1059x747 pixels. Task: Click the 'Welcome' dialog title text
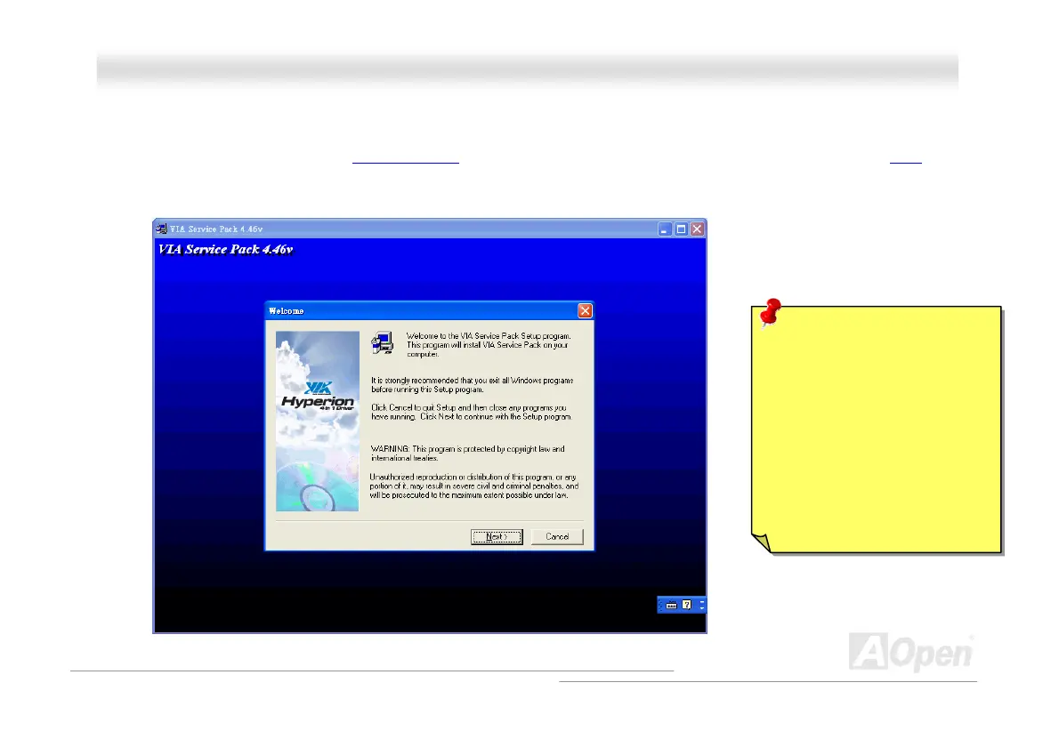(x=287, y=311)
